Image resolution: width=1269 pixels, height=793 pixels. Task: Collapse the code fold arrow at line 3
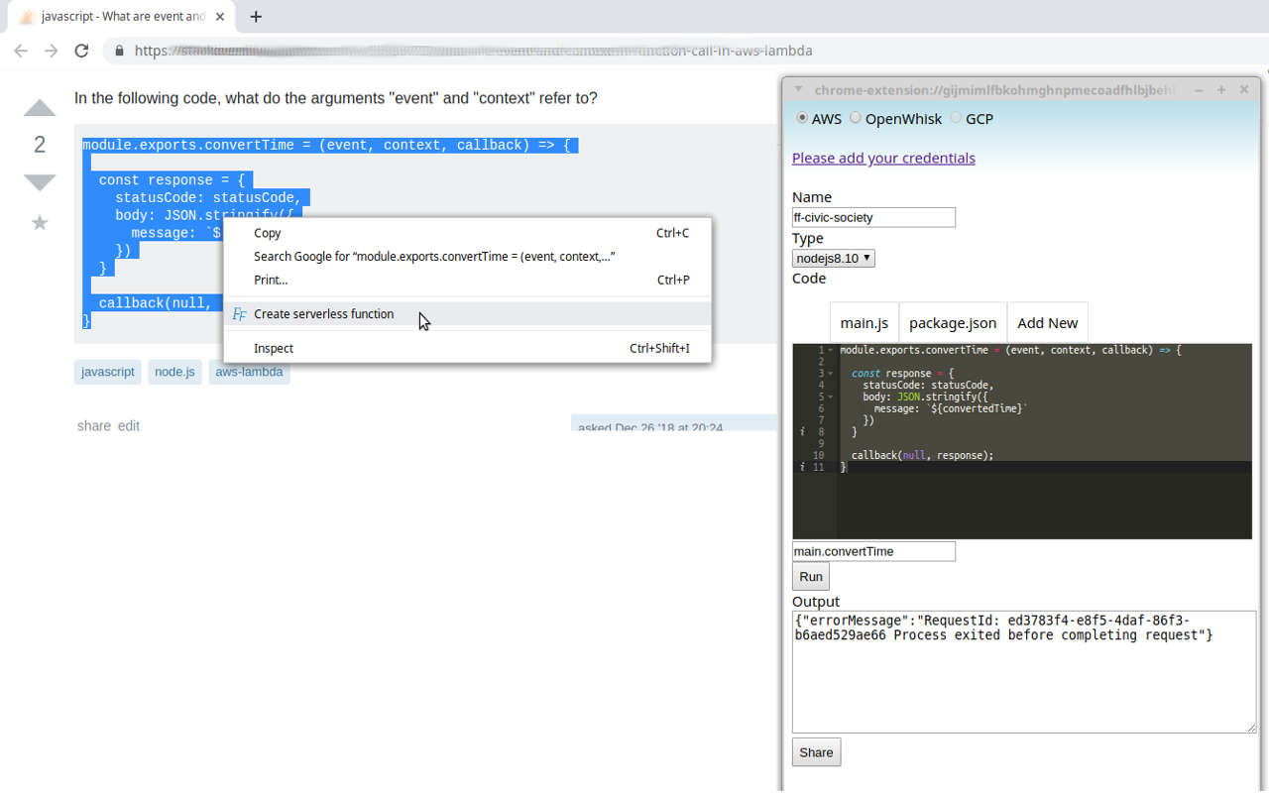point(831,374)
